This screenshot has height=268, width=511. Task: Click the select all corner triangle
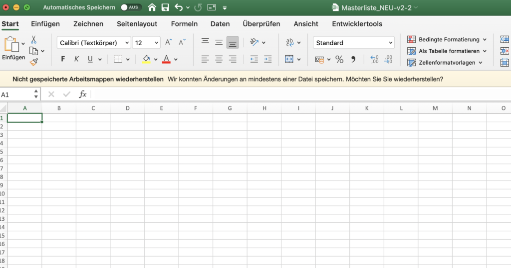pyautogui.click(x=3, y=108)
